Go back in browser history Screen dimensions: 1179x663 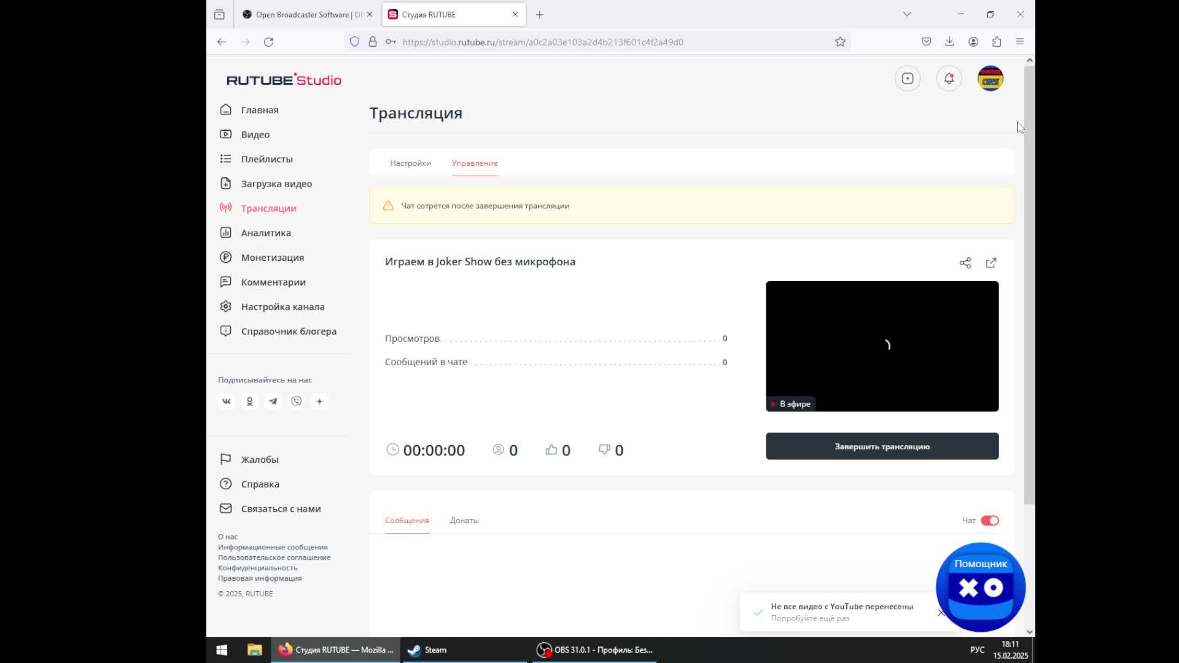coord(222,42)
